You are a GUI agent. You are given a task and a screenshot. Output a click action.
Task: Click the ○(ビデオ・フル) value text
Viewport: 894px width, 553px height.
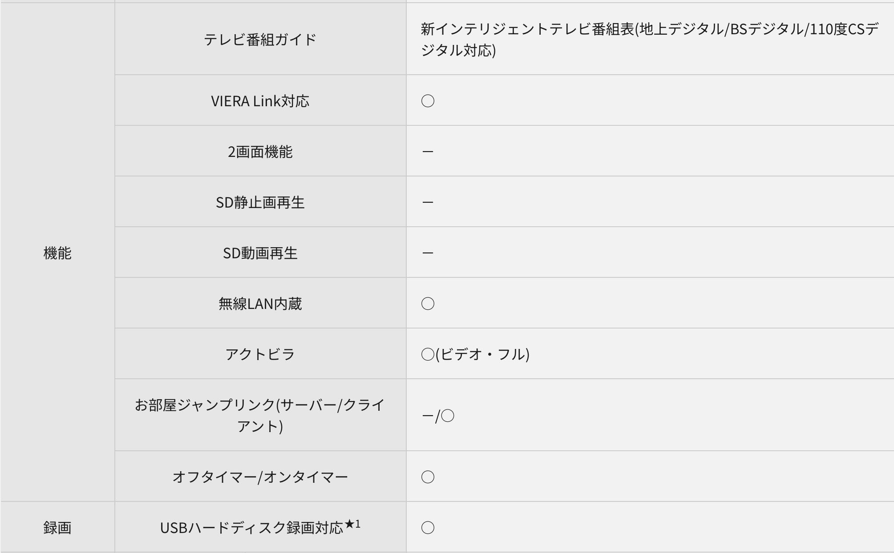(475, 354)
